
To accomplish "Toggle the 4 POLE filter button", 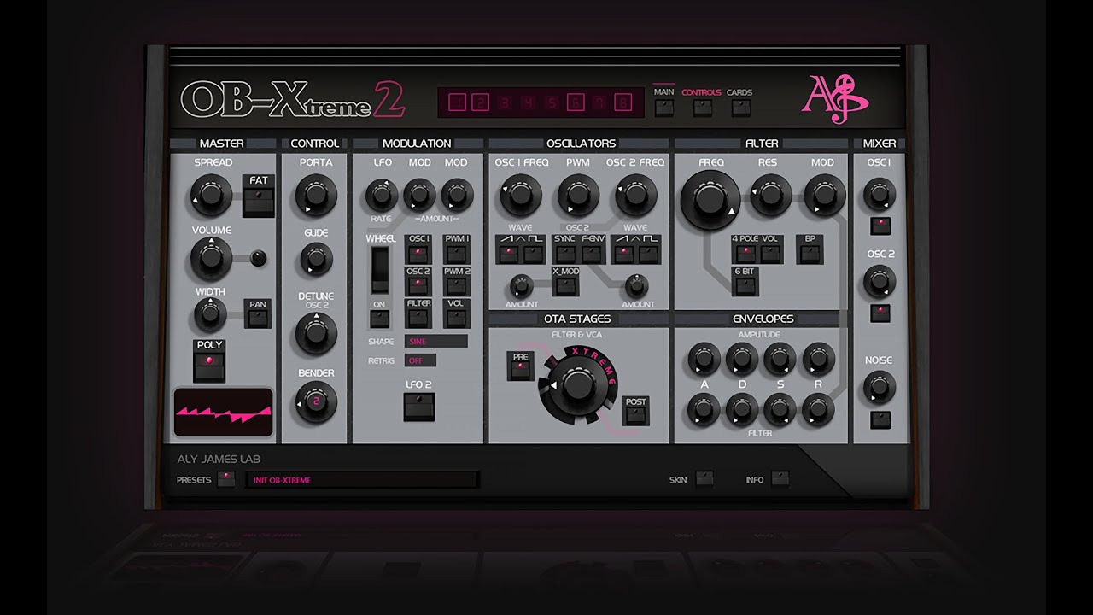I will point(745,253).
